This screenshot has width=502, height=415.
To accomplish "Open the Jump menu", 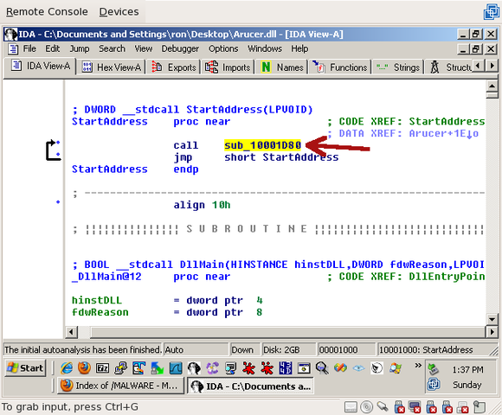I will 80,48.
